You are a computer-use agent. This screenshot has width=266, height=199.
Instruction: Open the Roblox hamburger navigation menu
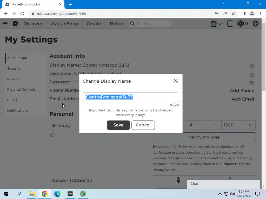coord(5,24)
